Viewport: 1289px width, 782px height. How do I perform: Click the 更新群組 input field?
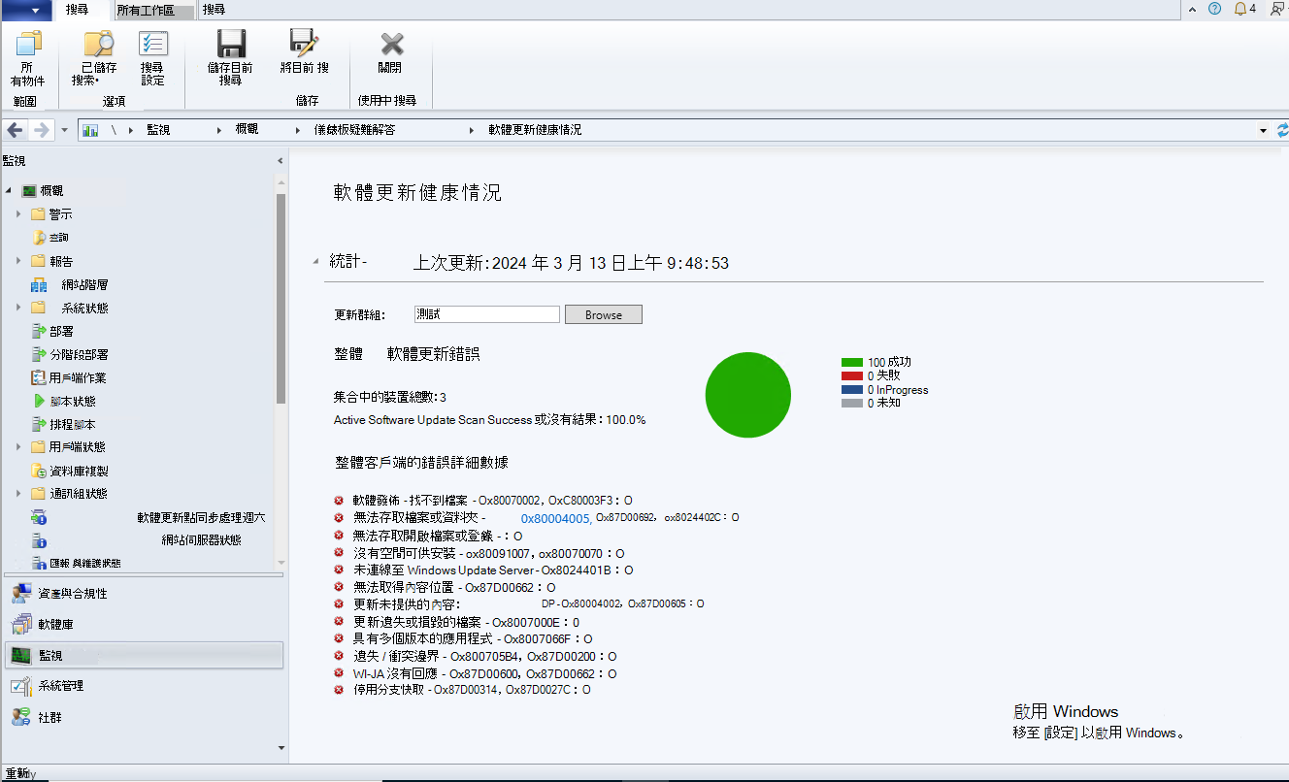[486, 314]
